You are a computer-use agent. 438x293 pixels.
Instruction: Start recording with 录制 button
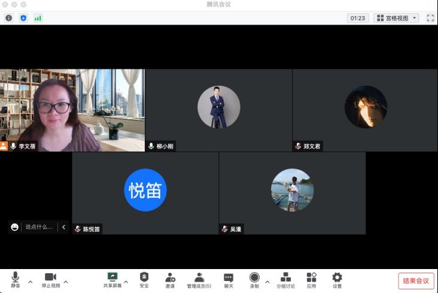254,280
